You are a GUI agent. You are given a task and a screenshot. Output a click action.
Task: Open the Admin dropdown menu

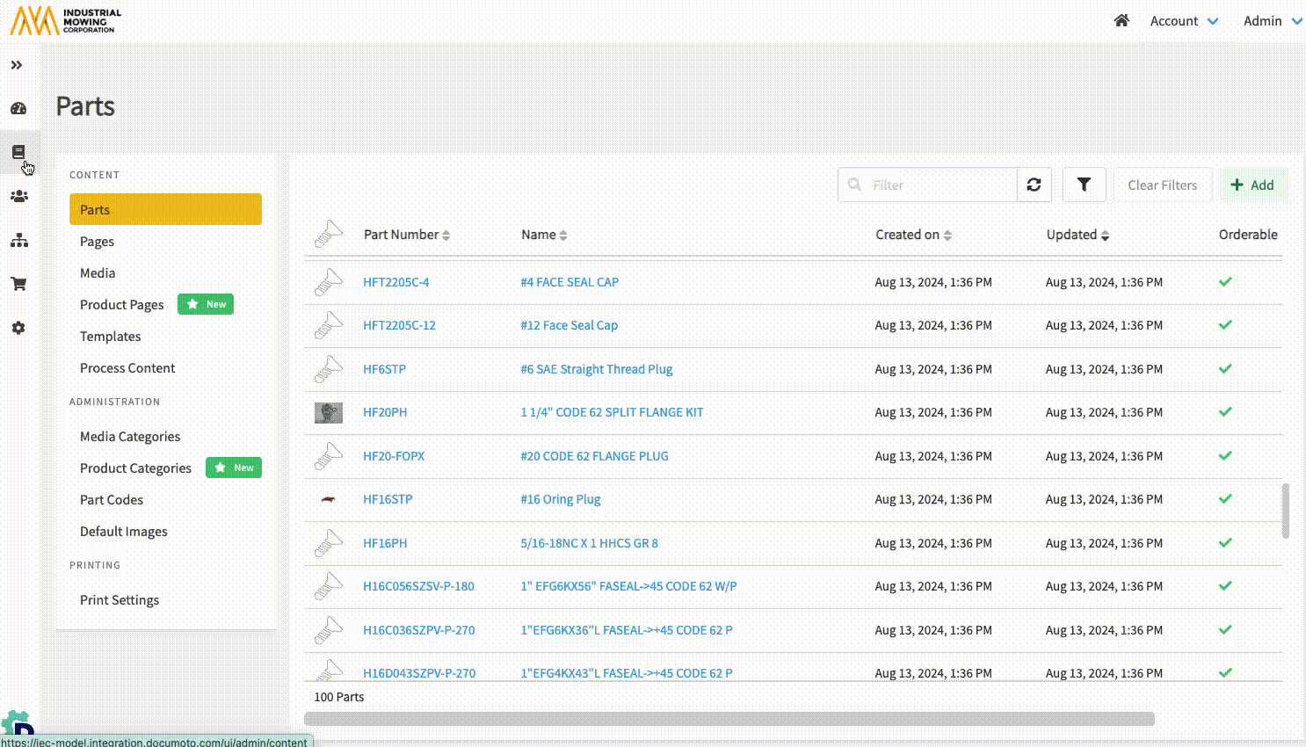tap(1272, 21)
